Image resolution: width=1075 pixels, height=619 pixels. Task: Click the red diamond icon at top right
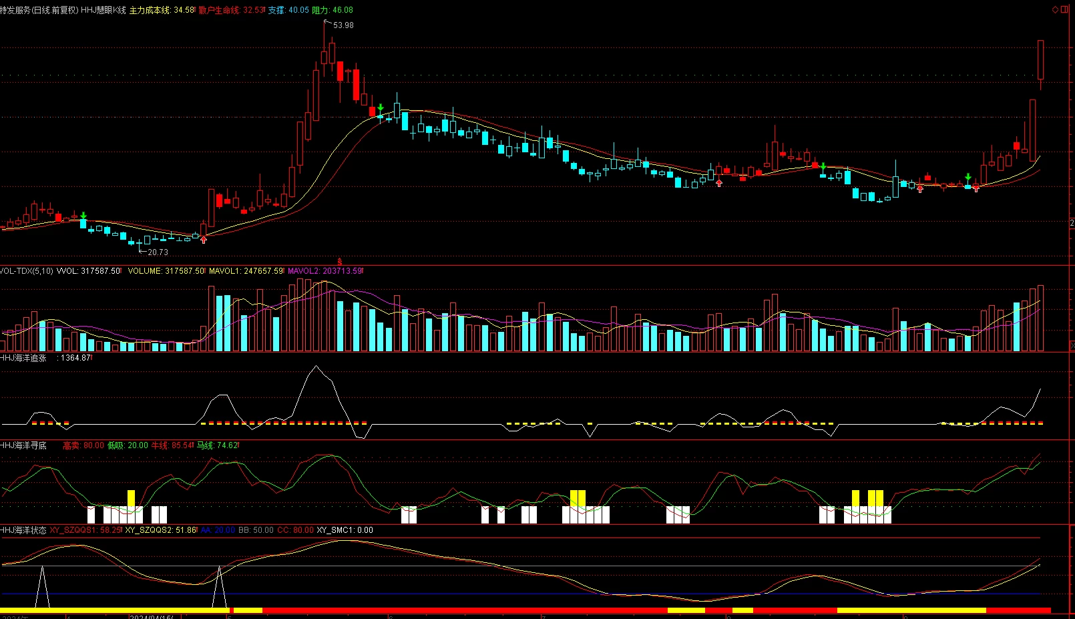click(1055, 9)
